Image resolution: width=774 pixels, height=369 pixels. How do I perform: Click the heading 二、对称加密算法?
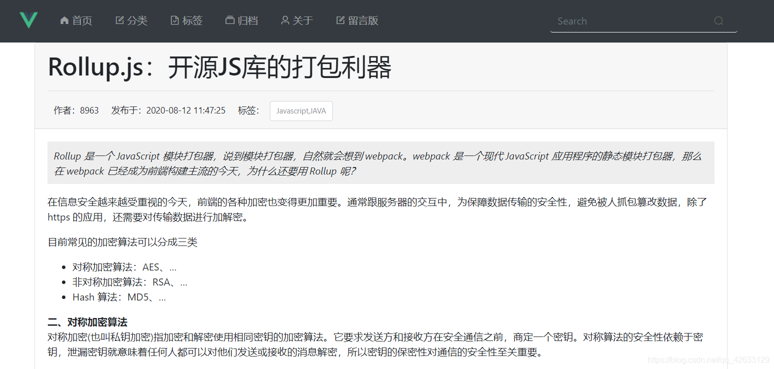[x=87, y=322]
